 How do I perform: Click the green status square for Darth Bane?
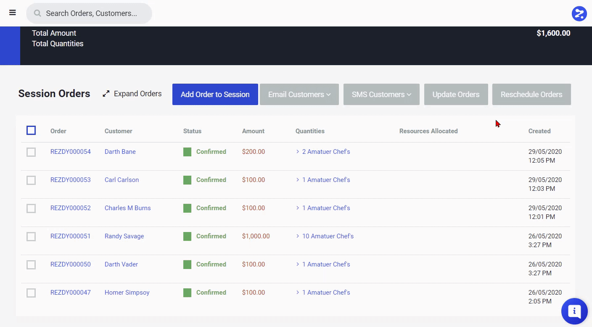(x=187, y=152)
